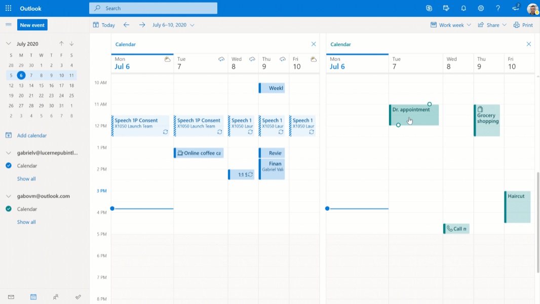Open the app launcher waffle icon
540x304 pixels.
[8, 8]
